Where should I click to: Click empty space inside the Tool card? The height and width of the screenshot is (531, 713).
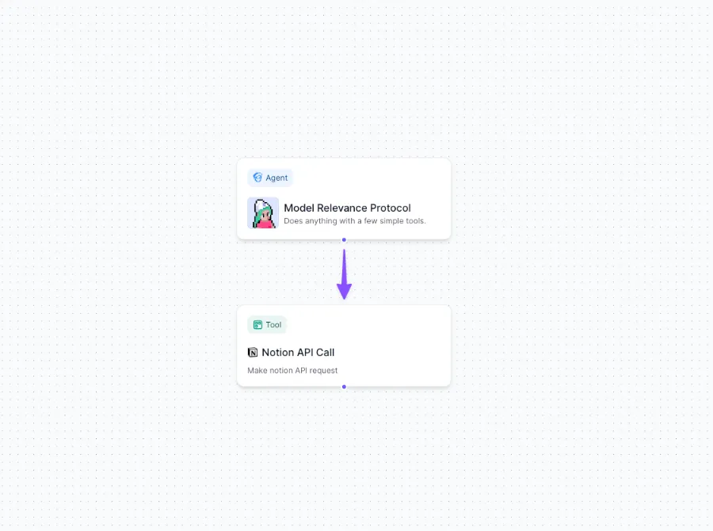pyautogui.click(x=396, y=327)
